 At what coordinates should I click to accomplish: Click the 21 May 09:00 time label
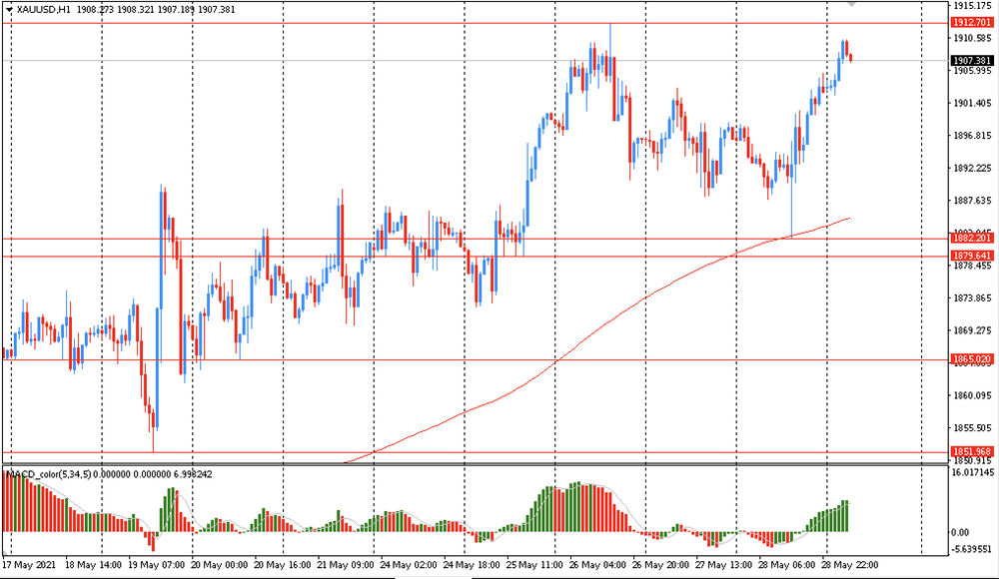(x=346, y=565)
